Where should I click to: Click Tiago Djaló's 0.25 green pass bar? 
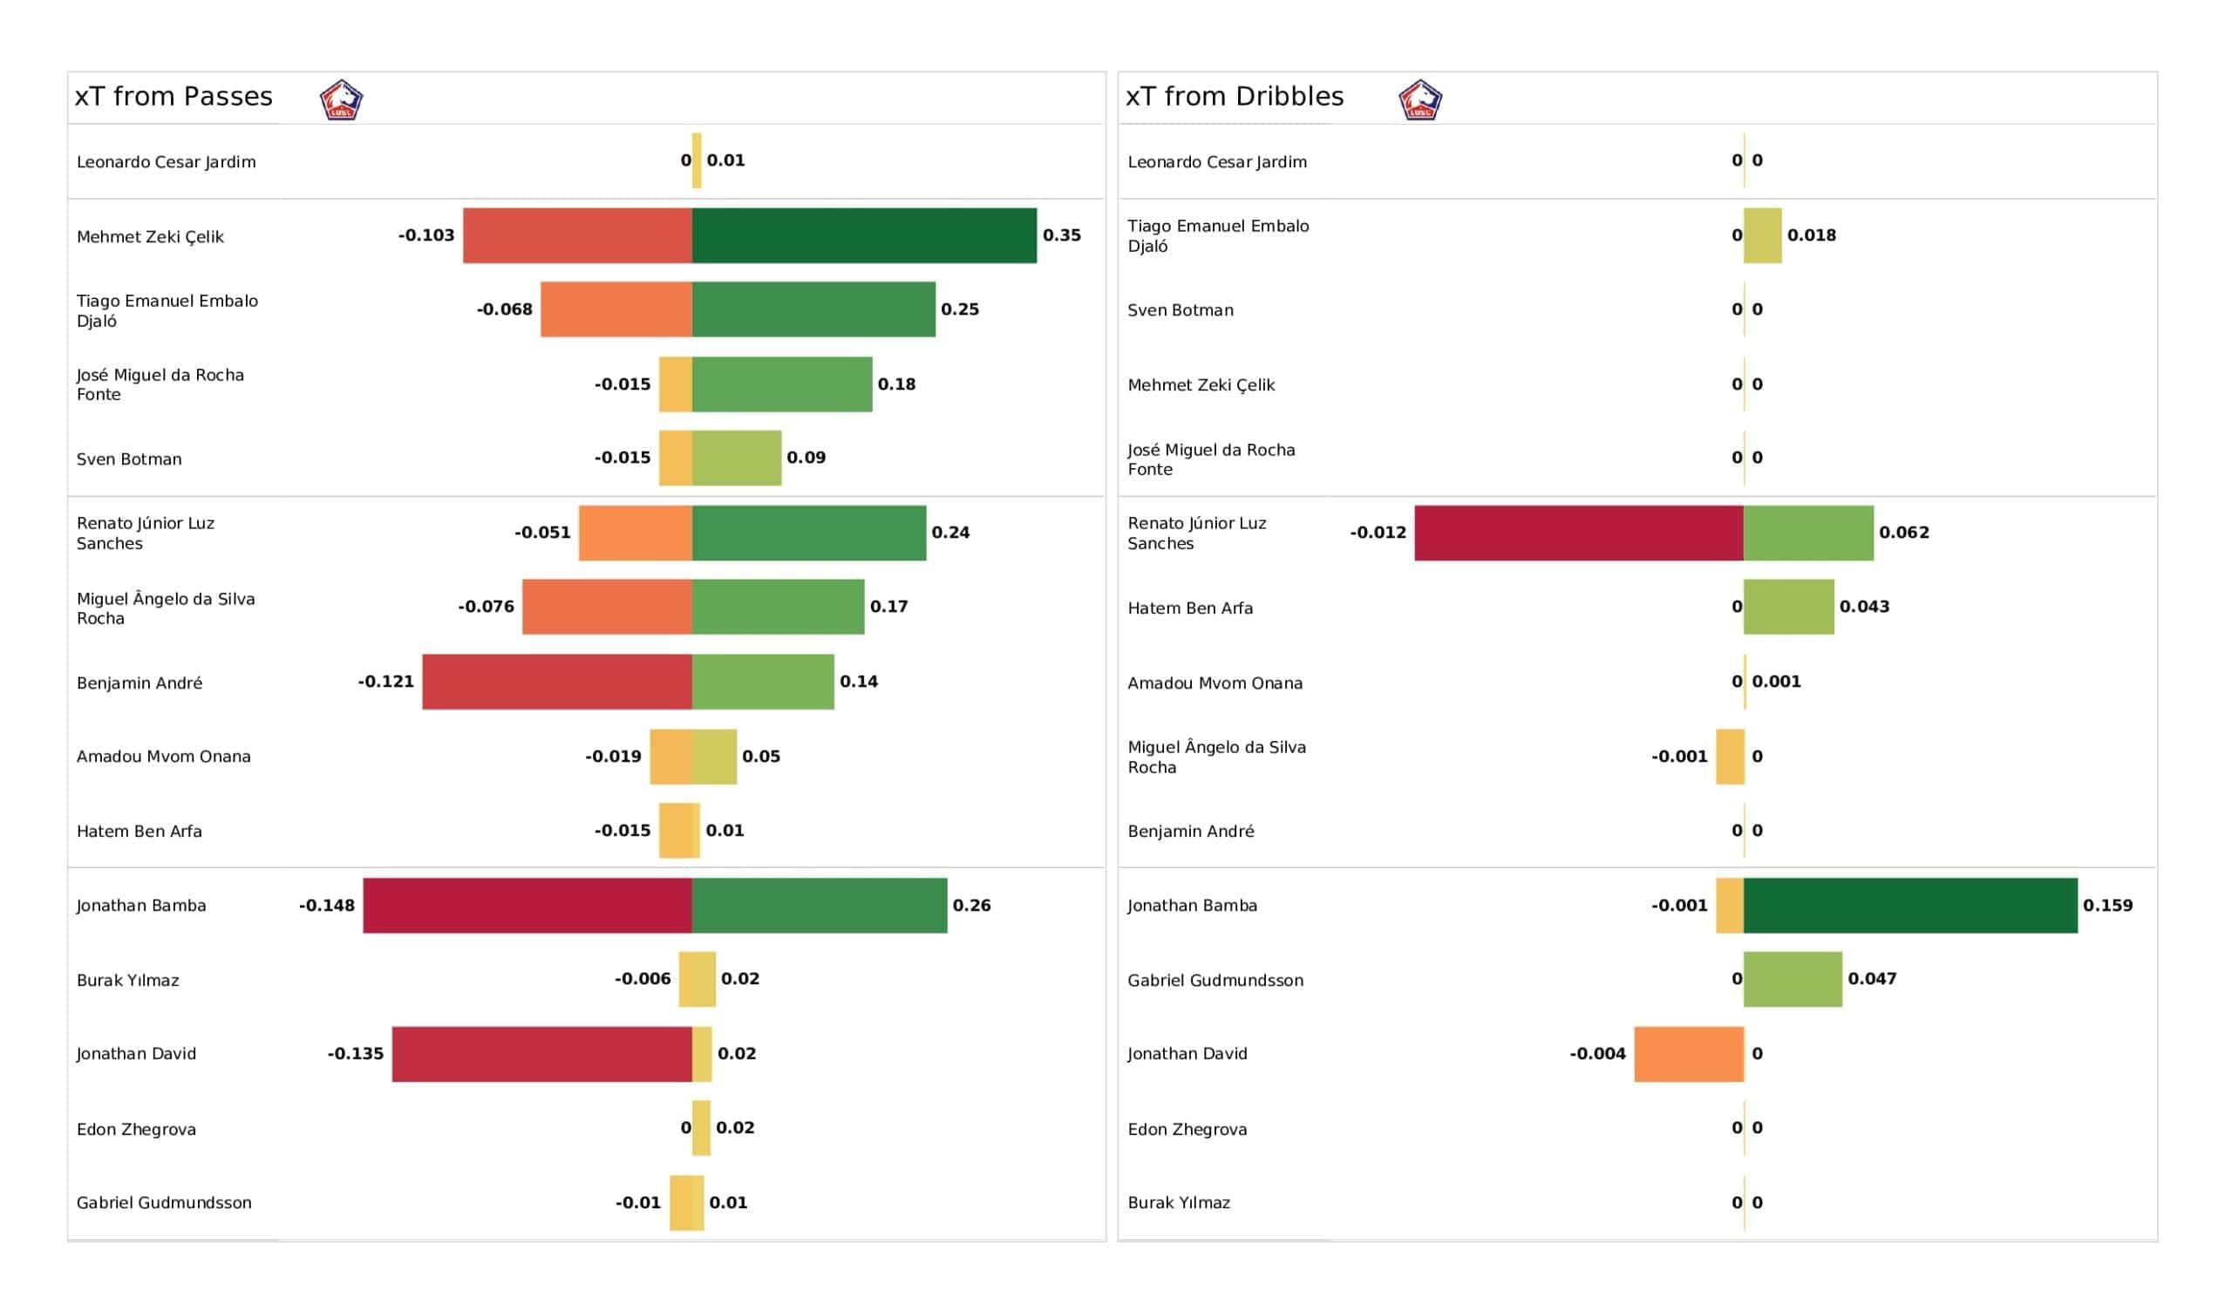[814, 309]
